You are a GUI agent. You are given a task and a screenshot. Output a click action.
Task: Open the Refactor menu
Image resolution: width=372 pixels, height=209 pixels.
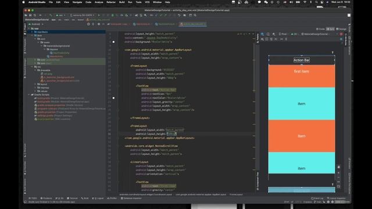tap(111, 2)
